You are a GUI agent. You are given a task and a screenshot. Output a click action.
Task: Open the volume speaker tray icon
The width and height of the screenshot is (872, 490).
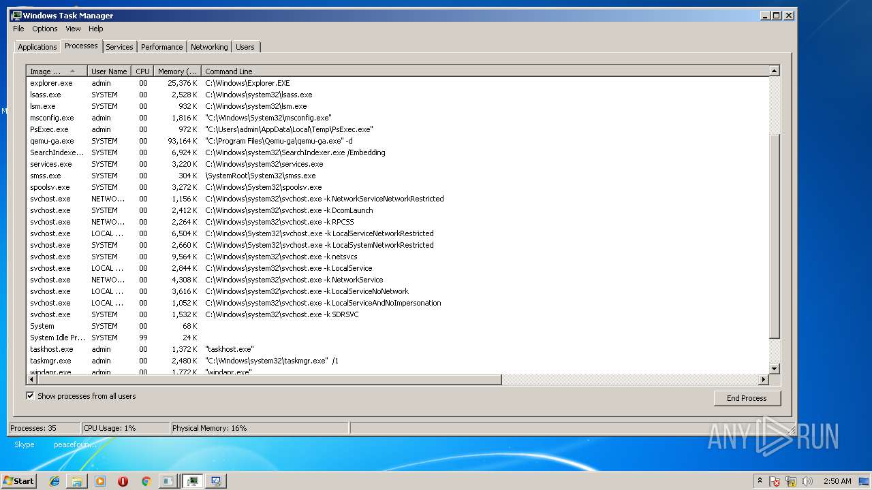(807, 481)
